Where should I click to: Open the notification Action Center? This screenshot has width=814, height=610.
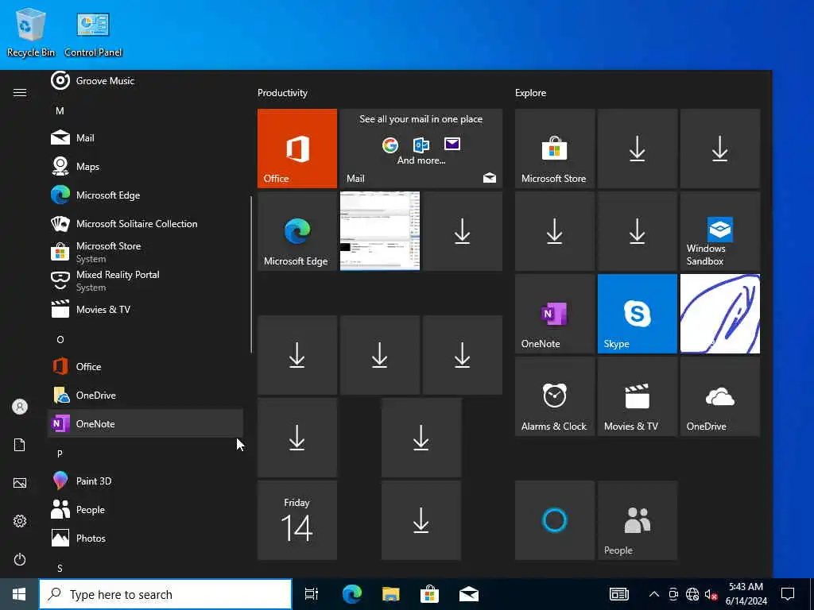[x=788, y=594]
